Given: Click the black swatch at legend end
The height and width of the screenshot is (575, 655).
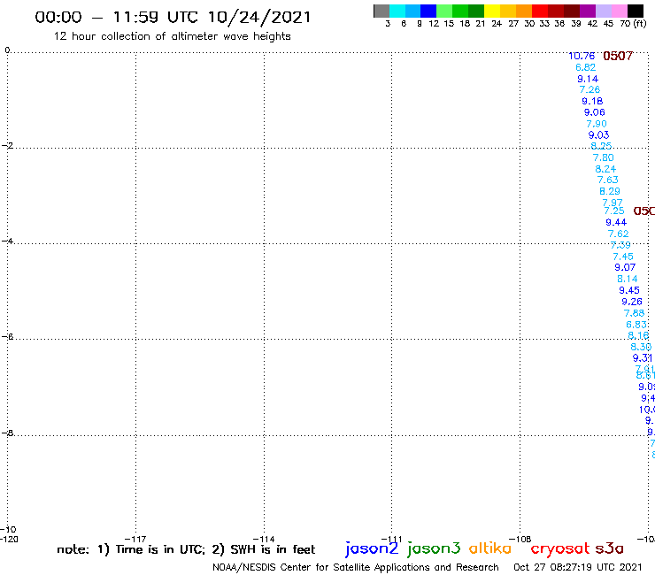Looking at the screenshot, I should (636, 11).
